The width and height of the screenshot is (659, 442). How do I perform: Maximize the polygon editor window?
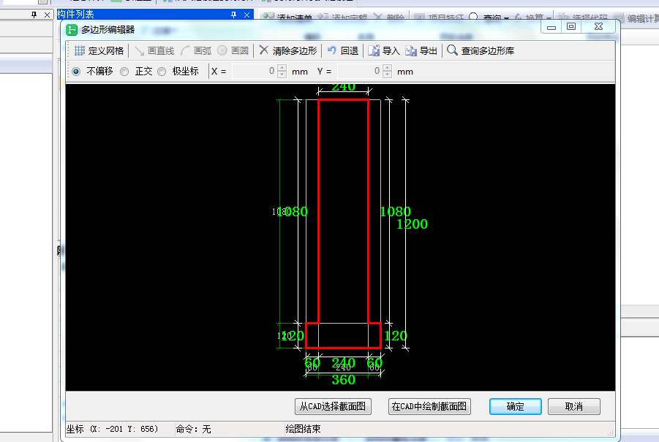pos(571,26)
